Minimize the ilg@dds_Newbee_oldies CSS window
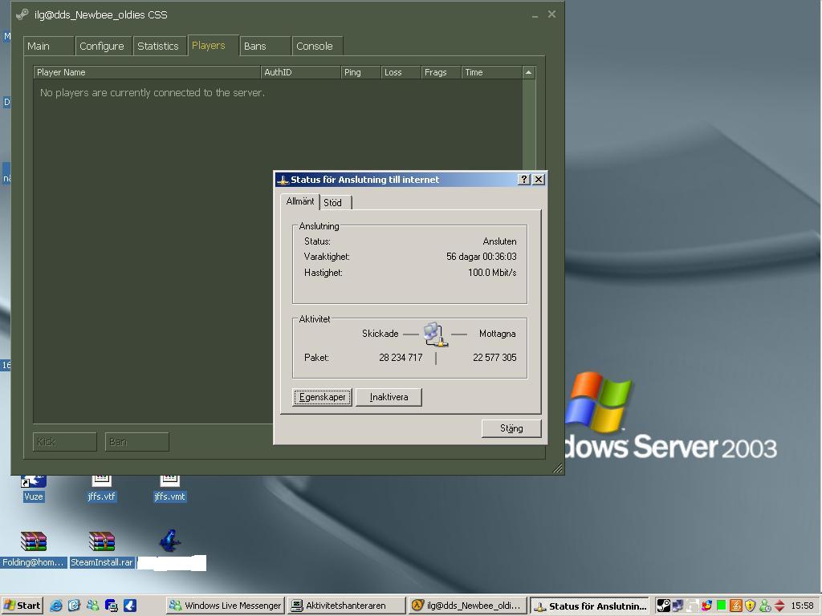822x616 pixels. click(x=535, y=15)
